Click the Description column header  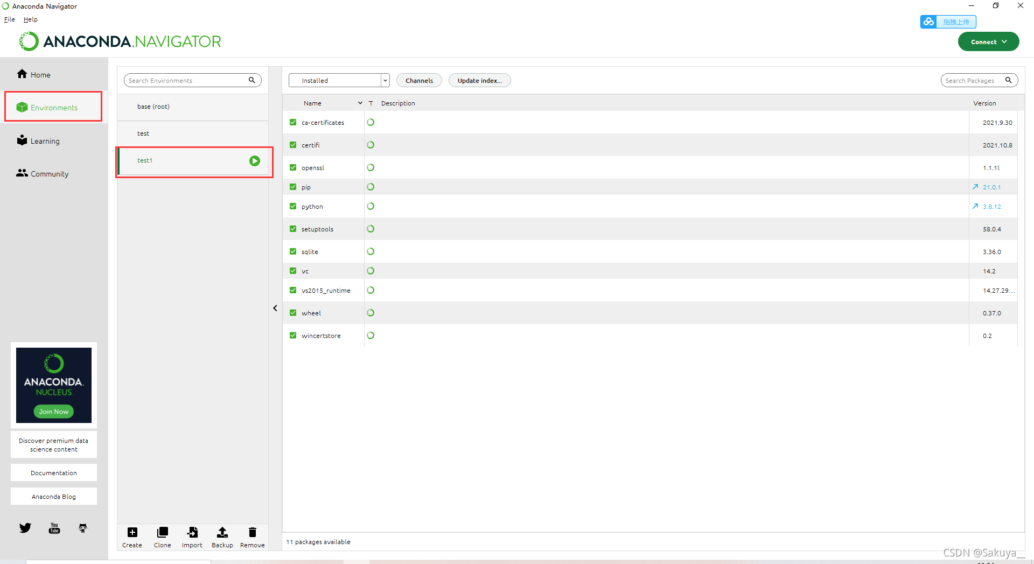(x=398, y=103)
